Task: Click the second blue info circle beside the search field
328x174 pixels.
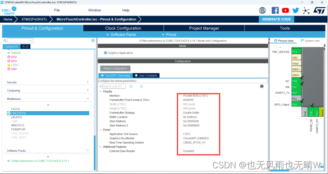Action: click(141, 86)
